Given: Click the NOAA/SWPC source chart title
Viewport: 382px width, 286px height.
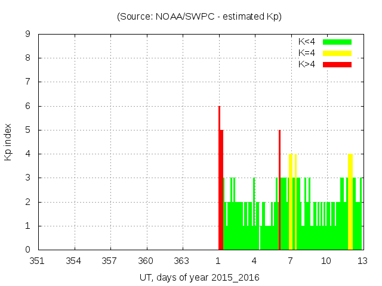Looking at the screenshot, I should [199, 16].
